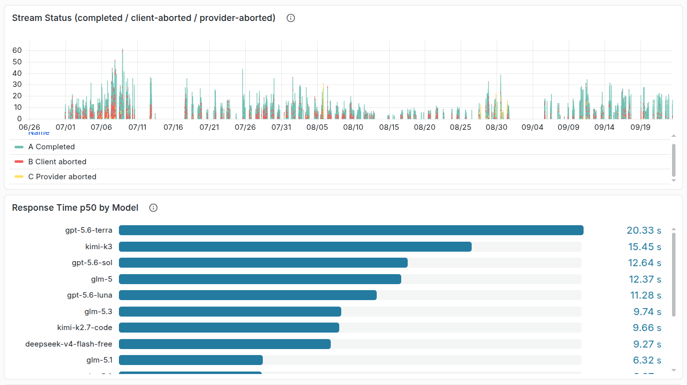Click the yellow Provider aborted color swatch

point(19,177)
